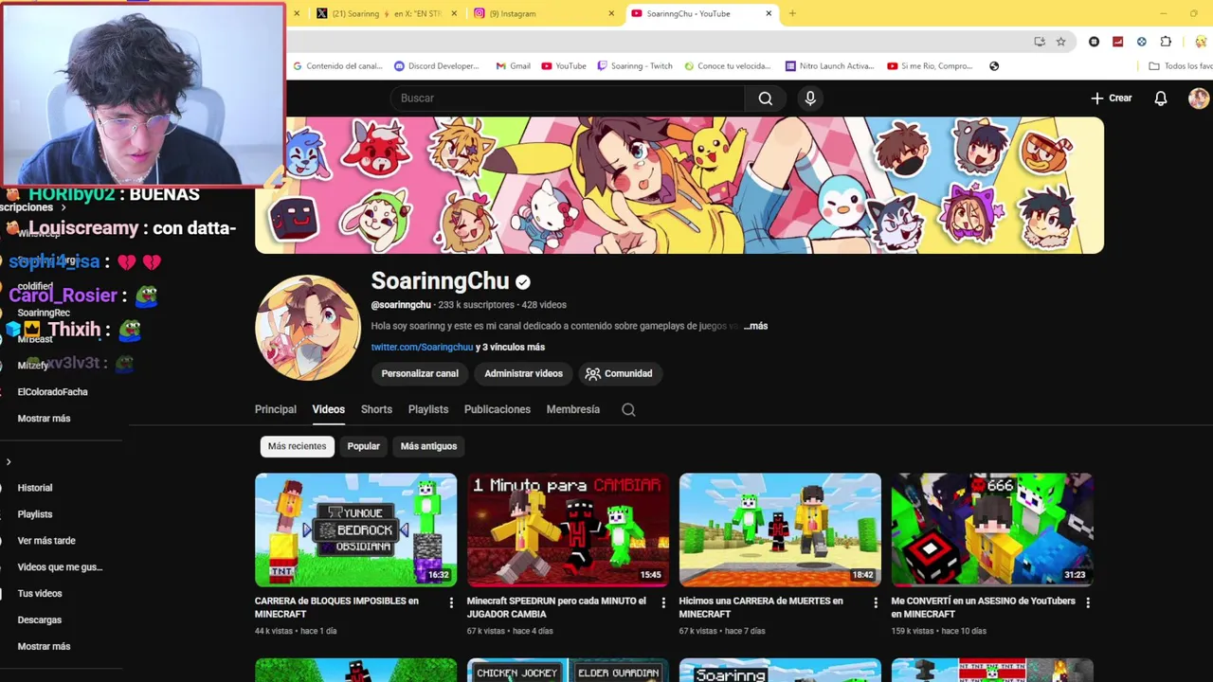
Task: Click the search magnifier button
Action: 765,99
